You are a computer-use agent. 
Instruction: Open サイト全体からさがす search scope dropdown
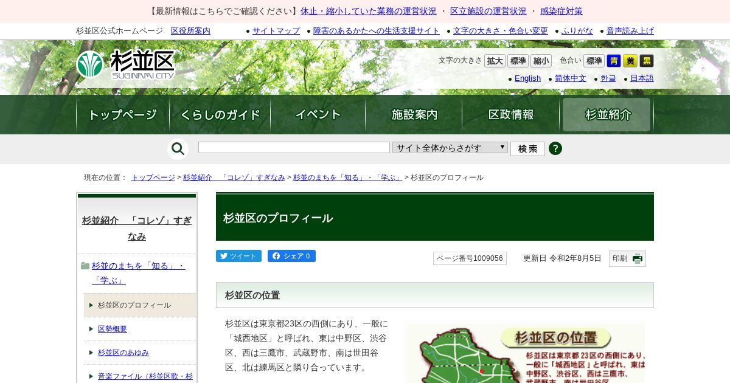coord(450,148)
